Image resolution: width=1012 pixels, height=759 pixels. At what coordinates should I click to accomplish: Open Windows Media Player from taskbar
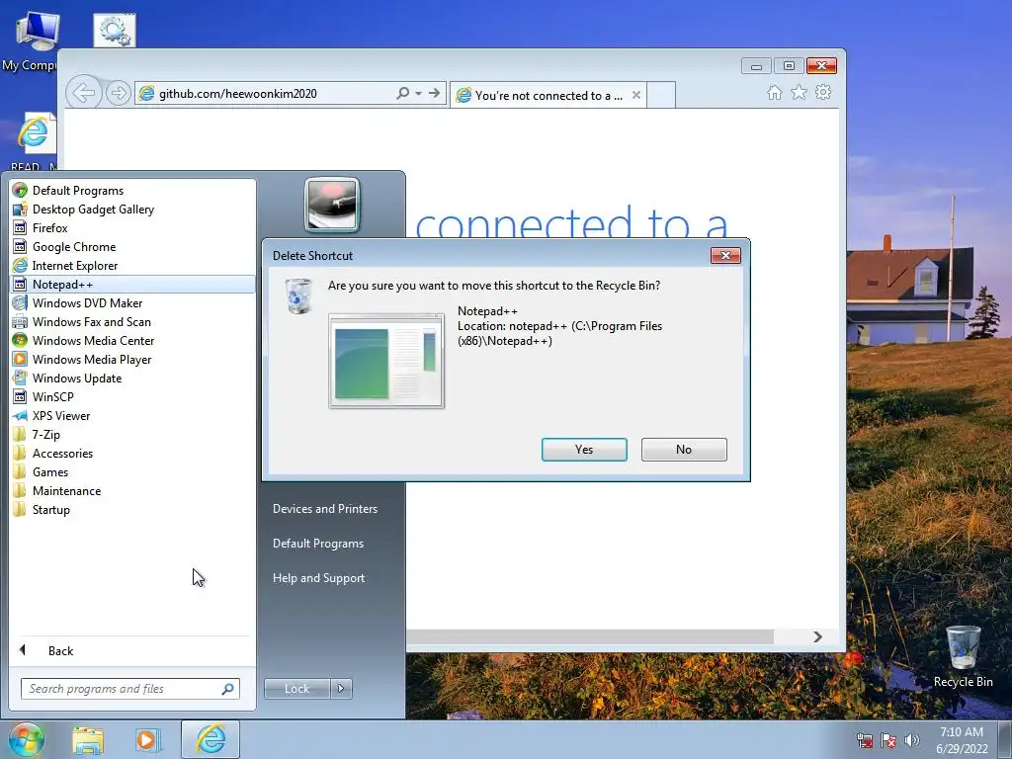click(x=146, y=740)
